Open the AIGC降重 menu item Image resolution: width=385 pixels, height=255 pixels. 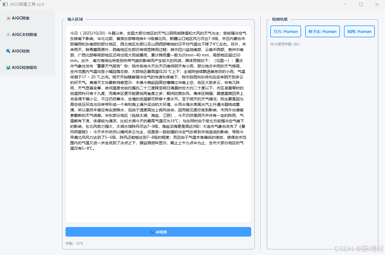(28, 18)
